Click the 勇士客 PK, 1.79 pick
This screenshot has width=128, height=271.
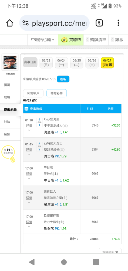[55, 156]
